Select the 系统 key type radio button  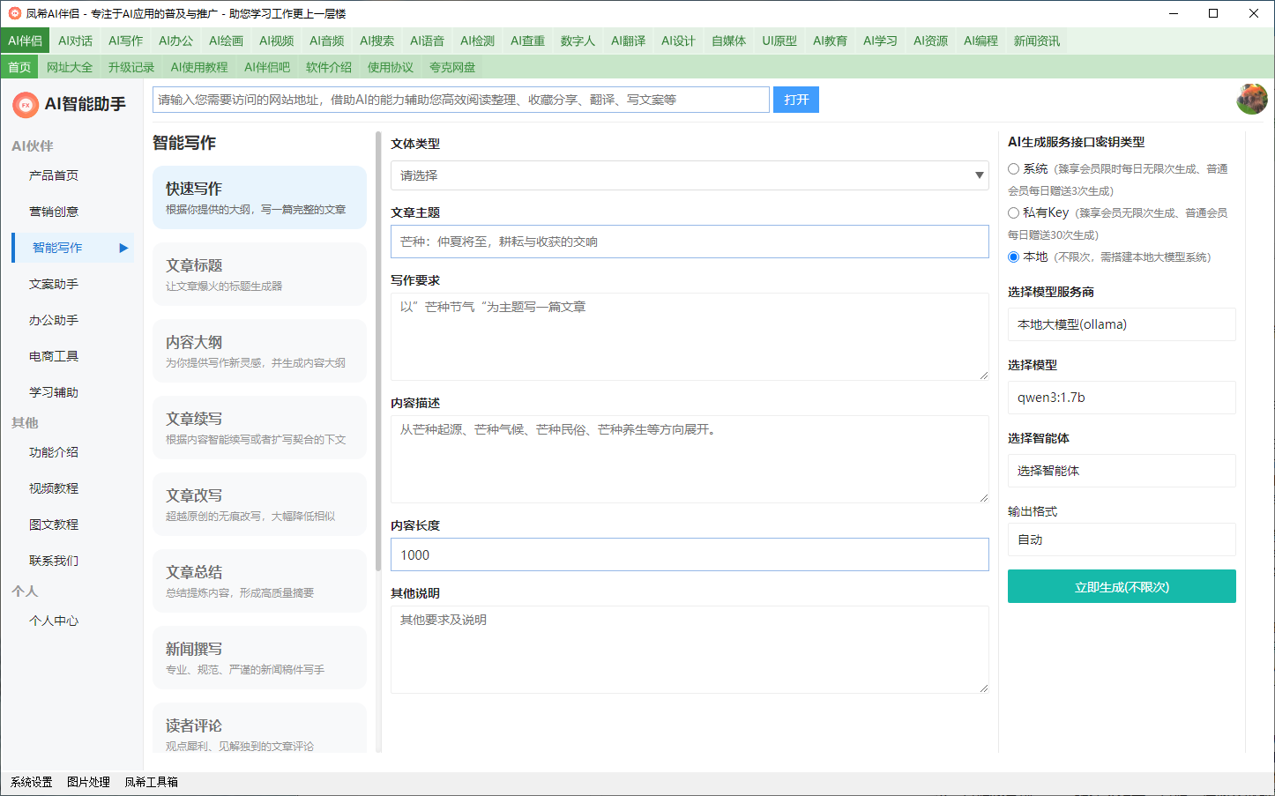pyautogui.click(x=1014, y=169)
